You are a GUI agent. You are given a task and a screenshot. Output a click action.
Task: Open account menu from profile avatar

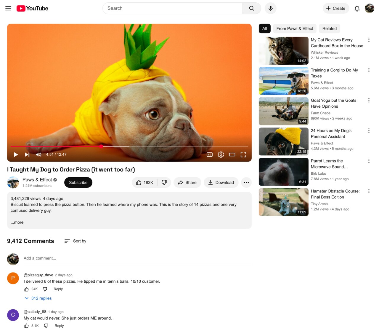pos(370,8)
